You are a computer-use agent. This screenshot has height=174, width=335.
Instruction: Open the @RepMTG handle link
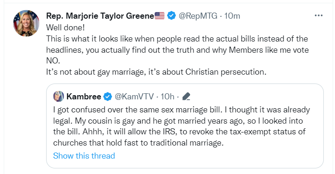(x=198, y=16)
